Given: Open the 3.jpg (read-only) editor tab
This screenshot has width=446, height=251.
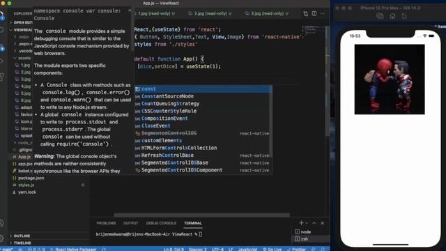Looking at the screenshot, I should pos(266,13).
